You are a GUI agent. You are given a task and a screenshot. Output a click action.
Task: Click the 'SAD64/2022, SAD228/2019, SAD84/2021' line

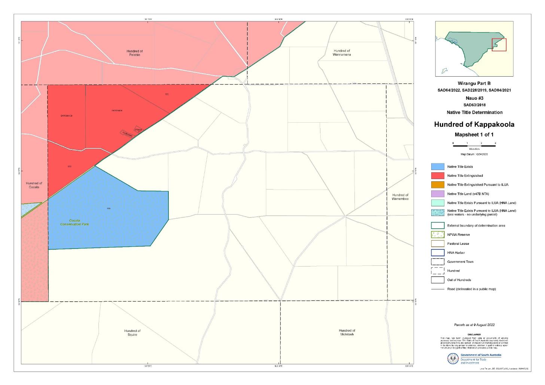coord(474,90)
